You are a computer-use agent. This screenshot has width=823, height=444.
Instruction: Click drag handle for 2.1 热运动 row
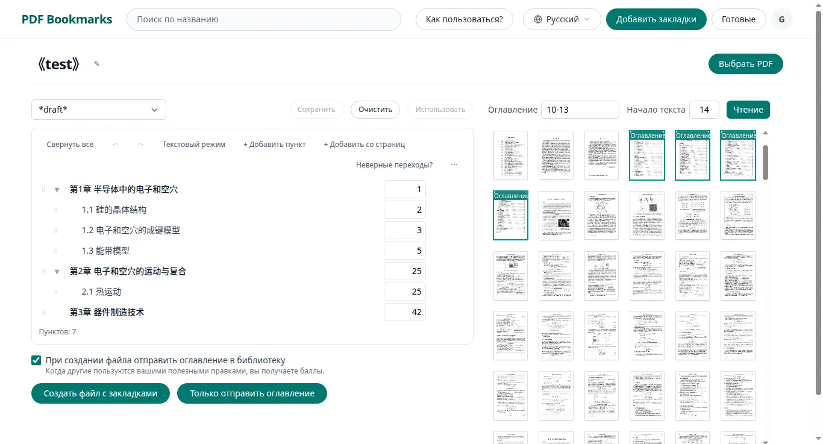[55, 292]
